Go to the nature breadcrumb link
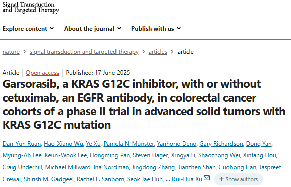This screenshot has height=187, width=291. (11, 52)
